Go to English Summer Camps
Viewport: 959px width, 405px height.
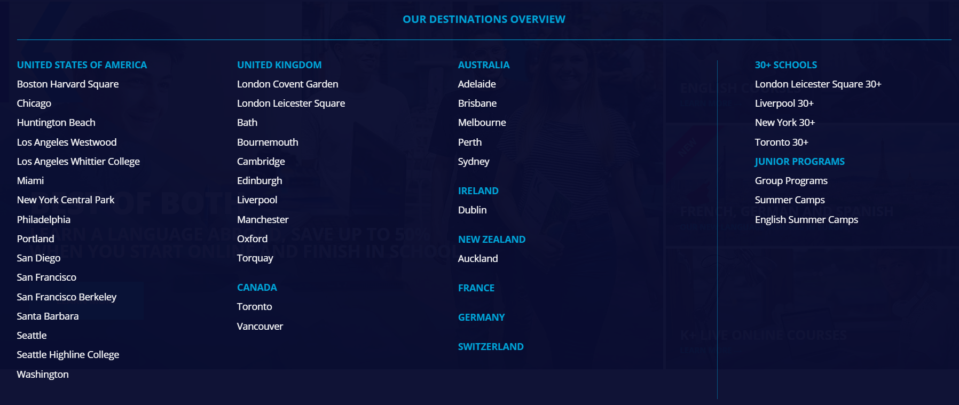coord(807,219)
